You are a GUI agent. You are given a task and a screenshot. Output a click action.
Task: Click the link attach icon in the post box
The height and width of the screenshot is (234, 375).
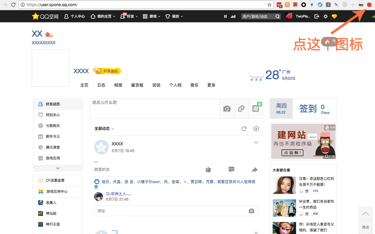click(241, 109)
